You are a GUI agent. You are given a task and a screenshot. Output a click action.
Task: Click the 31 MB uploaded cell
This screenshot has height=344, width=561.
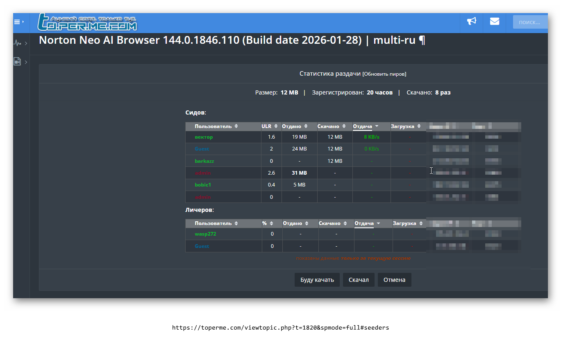click(x=299, y=173)
